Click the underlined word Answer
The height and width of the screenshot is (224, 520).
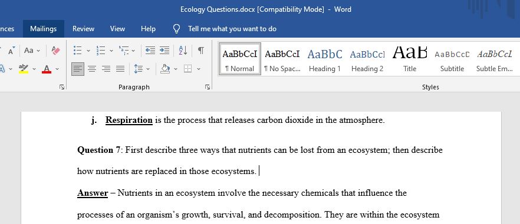click(x=93, y=193)
